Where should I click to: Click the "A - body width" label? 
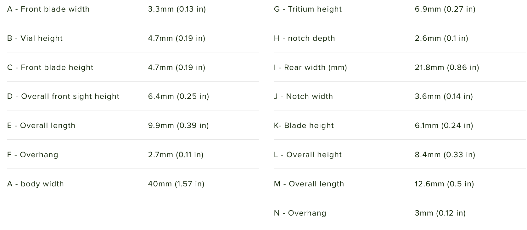pos(36,184)
